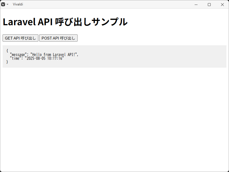Expand the dropdown arrow beside Vivaldi logo
The height and width of the screenshot is (172, 229).
tap(8, 4)
